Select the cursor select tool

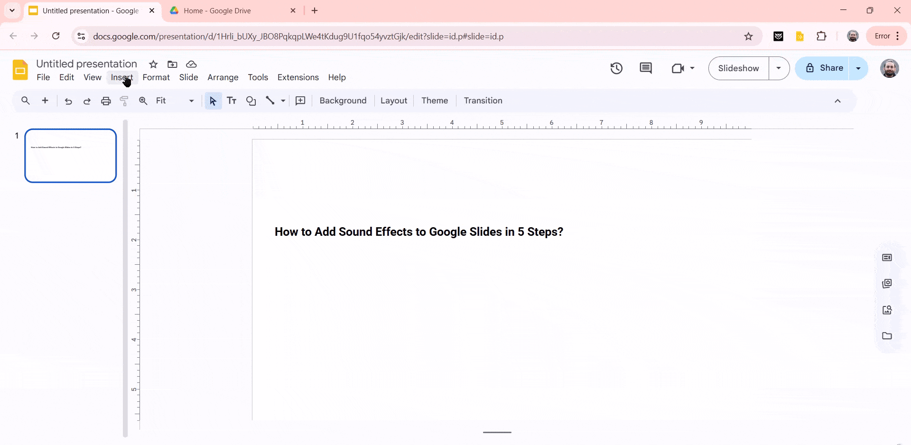pos(213,101)
